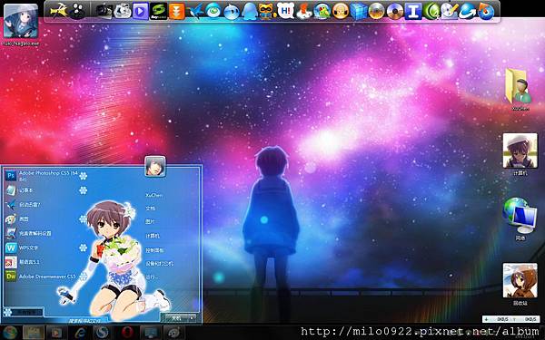
Task: Open the green leaf dock icon
Action: pos(431,11)
